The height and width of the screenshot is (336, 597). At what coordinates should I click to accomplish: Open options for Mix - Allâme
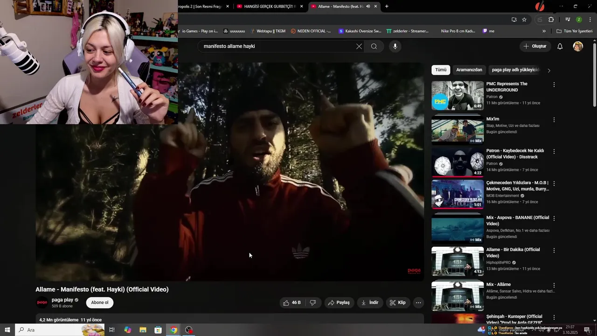coord(554,285)
